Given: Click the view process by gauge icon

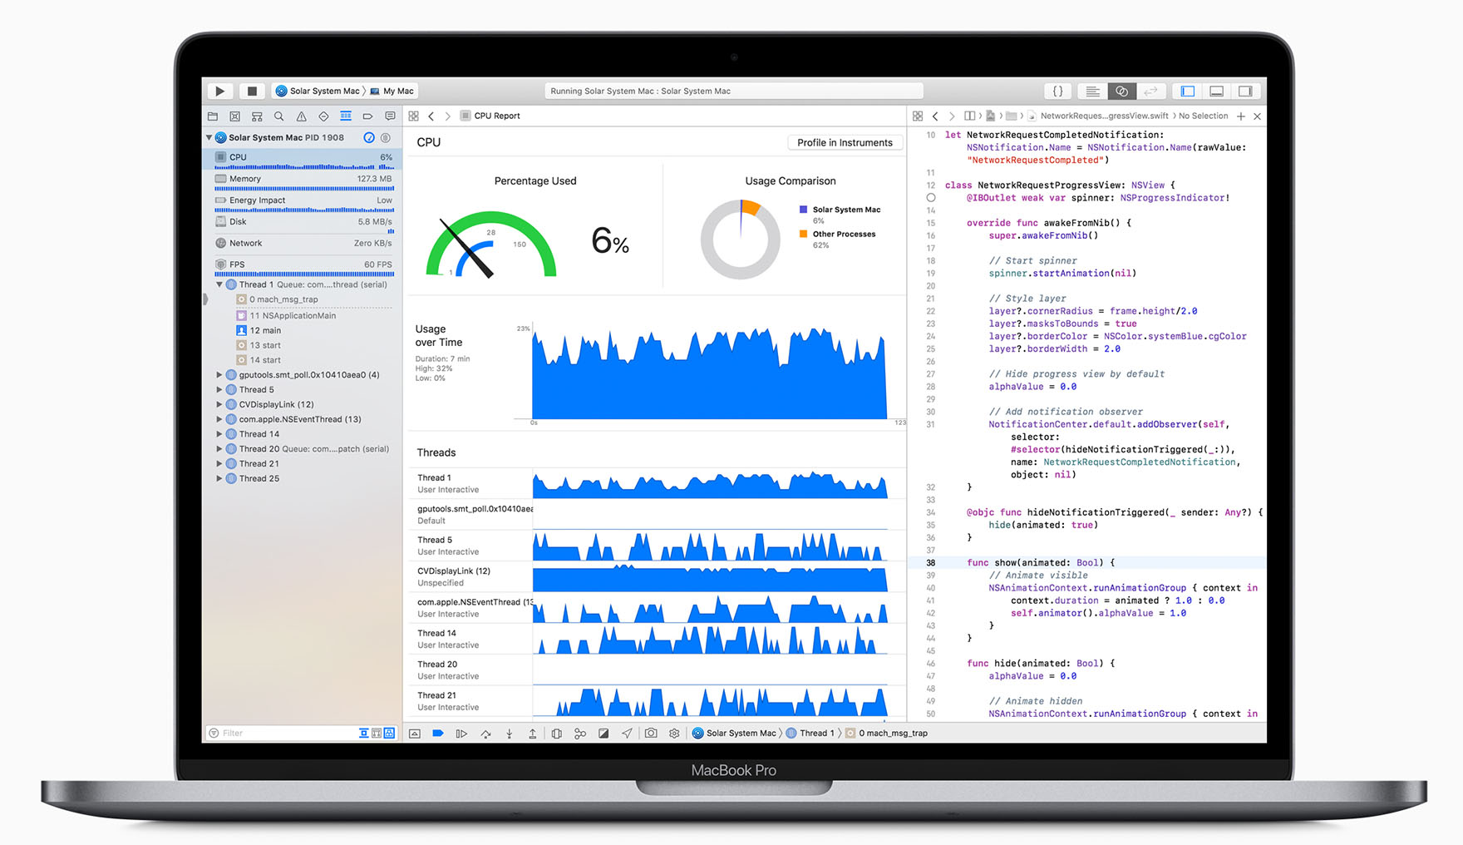Looking at the screenshot, I should click(369, 137).
